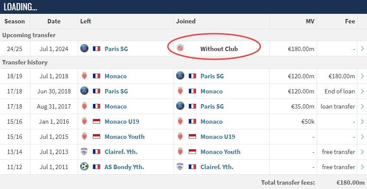Open the Paris SG link in the upcoming transfer row
Image resolution: width=367 pixels, height=189 pixels.
(x=116, y=49)
